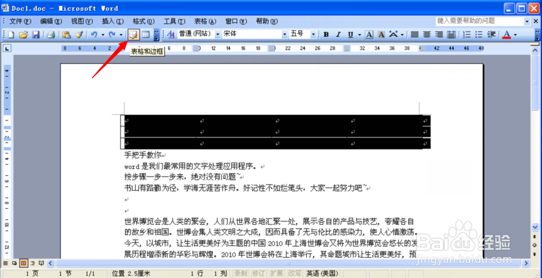Toggle Bold formatting

click(x=326, y=35)
